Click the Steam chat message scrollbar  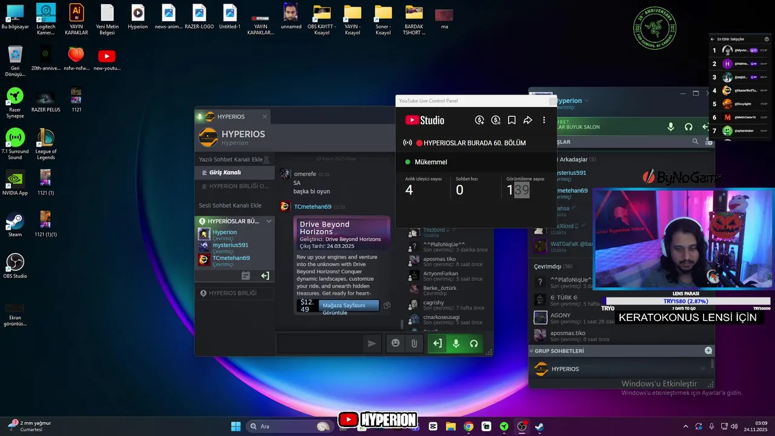tap(402, 324)
